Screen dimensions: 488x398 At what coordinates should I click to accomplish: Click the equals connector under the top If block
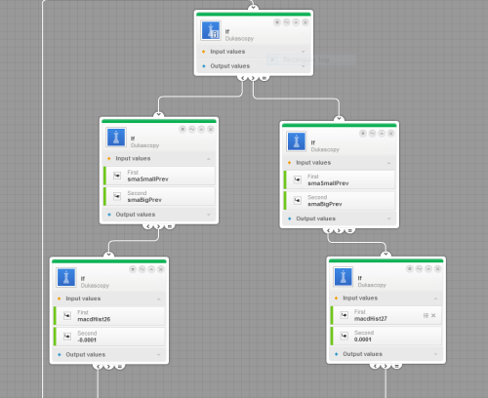click(x=264, y=78)
